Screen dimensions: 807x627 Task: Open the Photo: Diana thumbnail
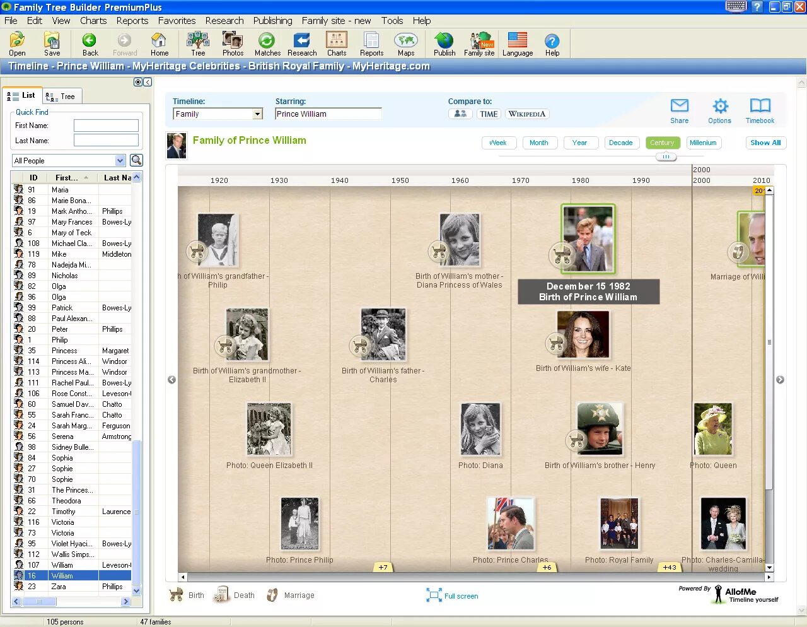pos(480,430)
